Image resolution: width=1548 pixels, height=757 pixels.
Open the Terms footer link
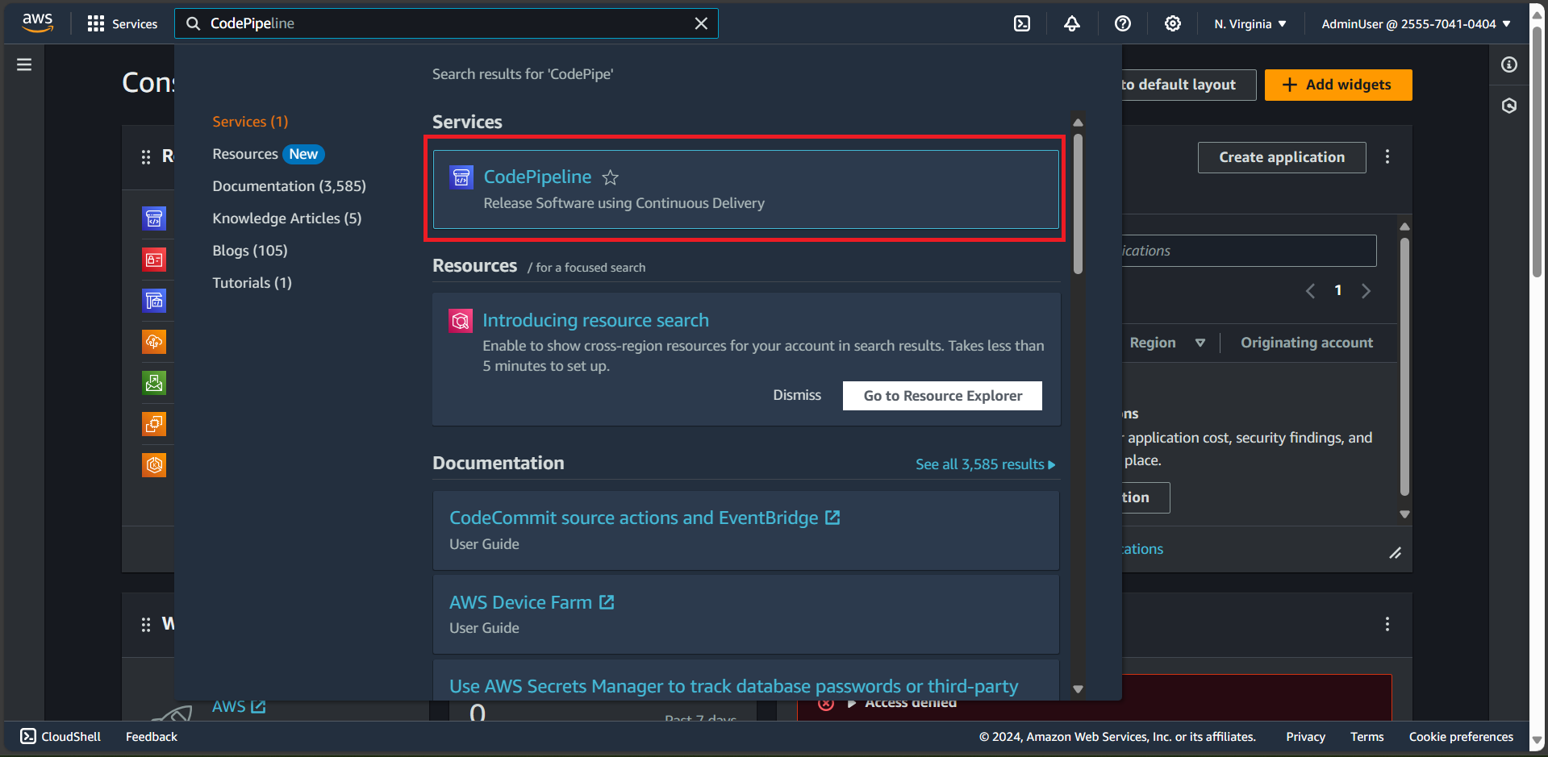pos(1366,737)
